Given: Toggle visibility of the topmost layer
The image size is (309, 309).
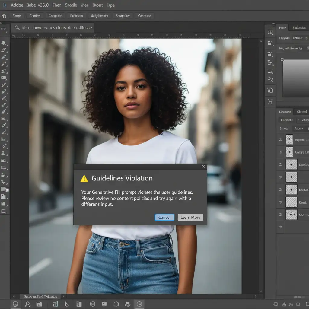Looking at the screenshot, I should tap(280, 140).
